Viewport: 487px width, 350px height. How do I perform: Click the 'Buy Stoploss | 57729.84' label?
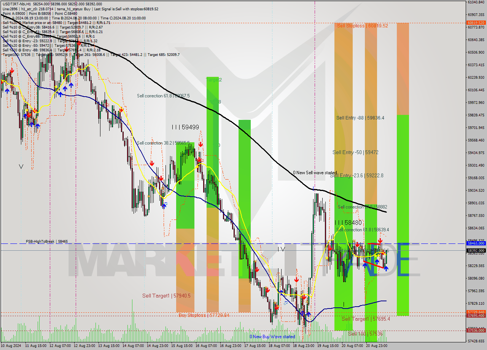(204, 315)
